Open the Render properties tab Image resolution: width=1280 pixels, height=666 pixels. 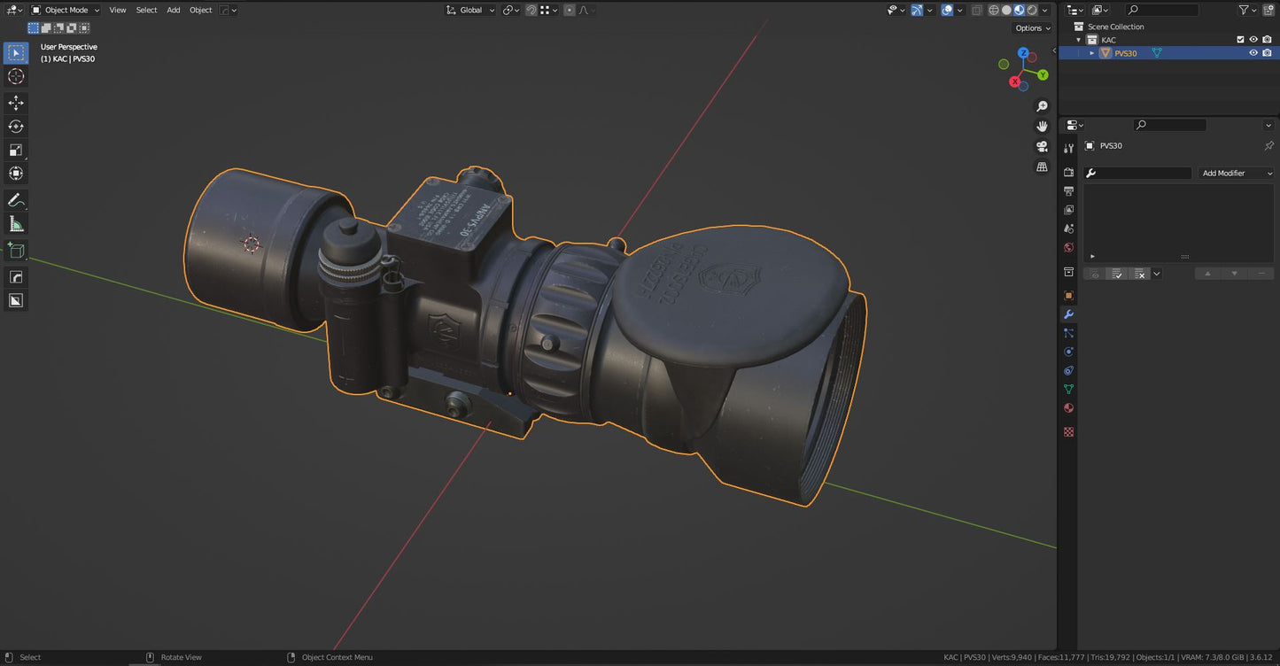click(1068, 173)
